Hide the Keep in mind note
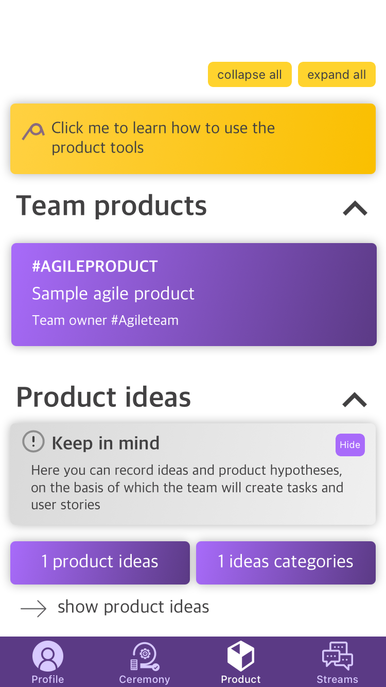The height and width of the screenshot is (687, 386). pyautogui.click(x=350, y=445)
